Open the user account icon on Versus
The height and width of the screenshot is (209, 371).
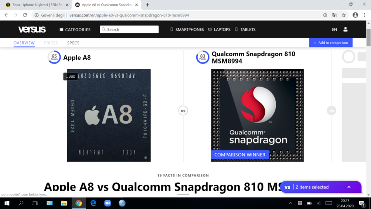tap(345, 29)
